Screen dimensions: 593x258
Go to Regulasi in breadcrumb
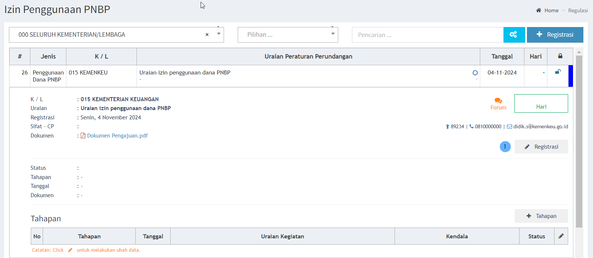[578, 10]
